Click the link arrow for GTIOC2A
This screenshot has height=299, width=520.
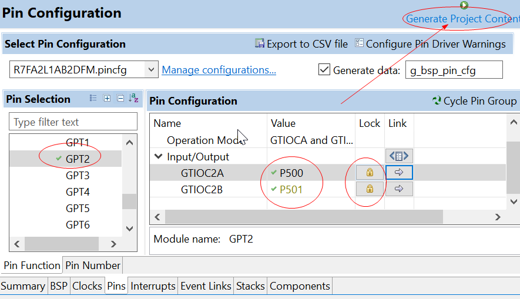coord(399,173)
